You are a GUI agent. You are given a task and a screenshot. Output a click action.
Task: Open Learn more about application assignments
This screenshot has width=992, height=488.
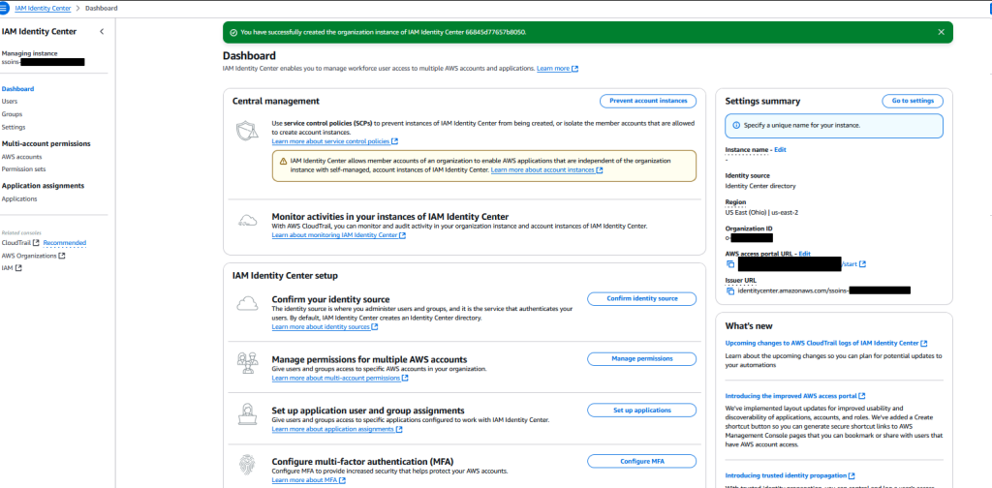coord(337,429)
